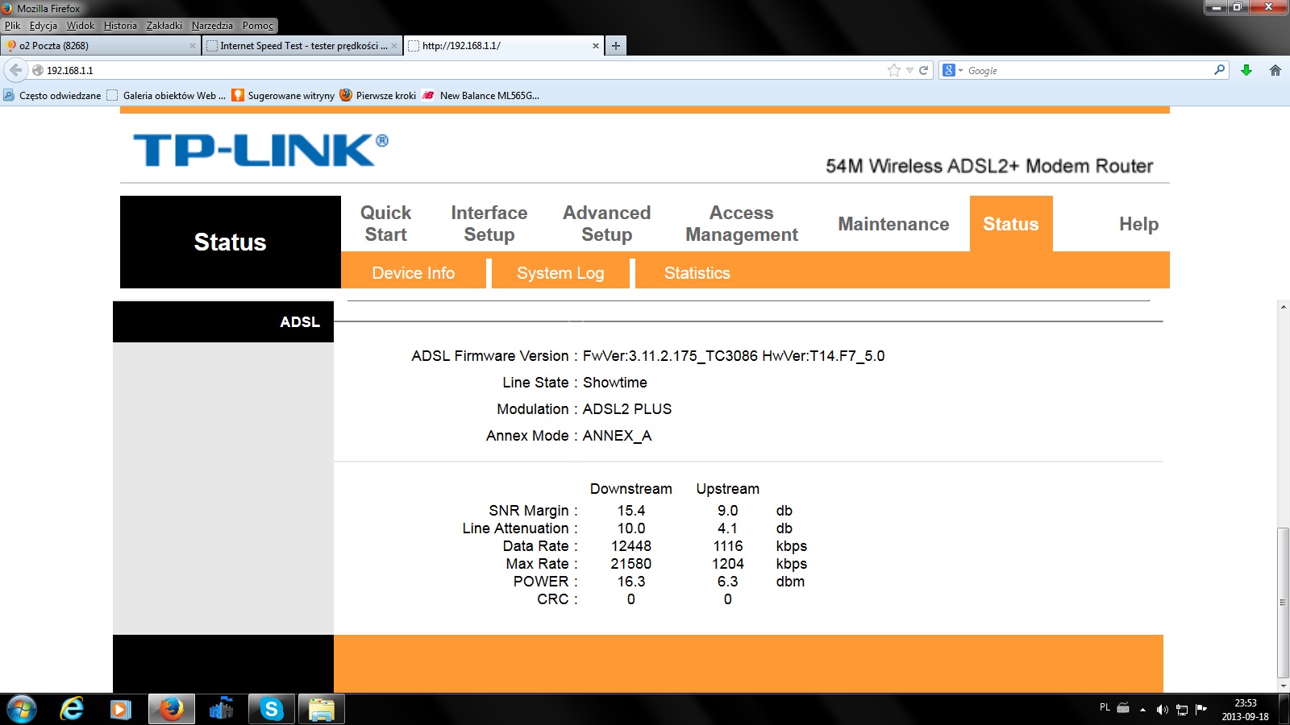Open the downloads arrow icon
This screenshot has height=725, width=1290.
pyautogui.click(x=1246, y=70)
